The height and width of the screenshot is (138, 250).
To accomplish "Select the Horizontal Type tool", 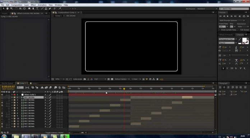I will pyautogui.click(x=37, y=9).
